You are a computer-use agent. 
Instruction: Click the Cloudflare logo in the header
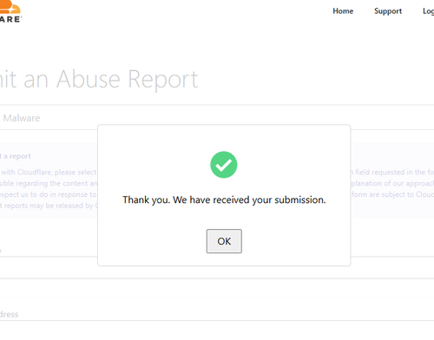click(10, 11)
